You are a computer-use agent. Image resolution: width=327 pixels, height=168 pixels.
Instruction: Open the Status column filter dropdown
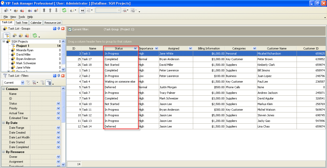pyautogui.click(x=135, y=48)
